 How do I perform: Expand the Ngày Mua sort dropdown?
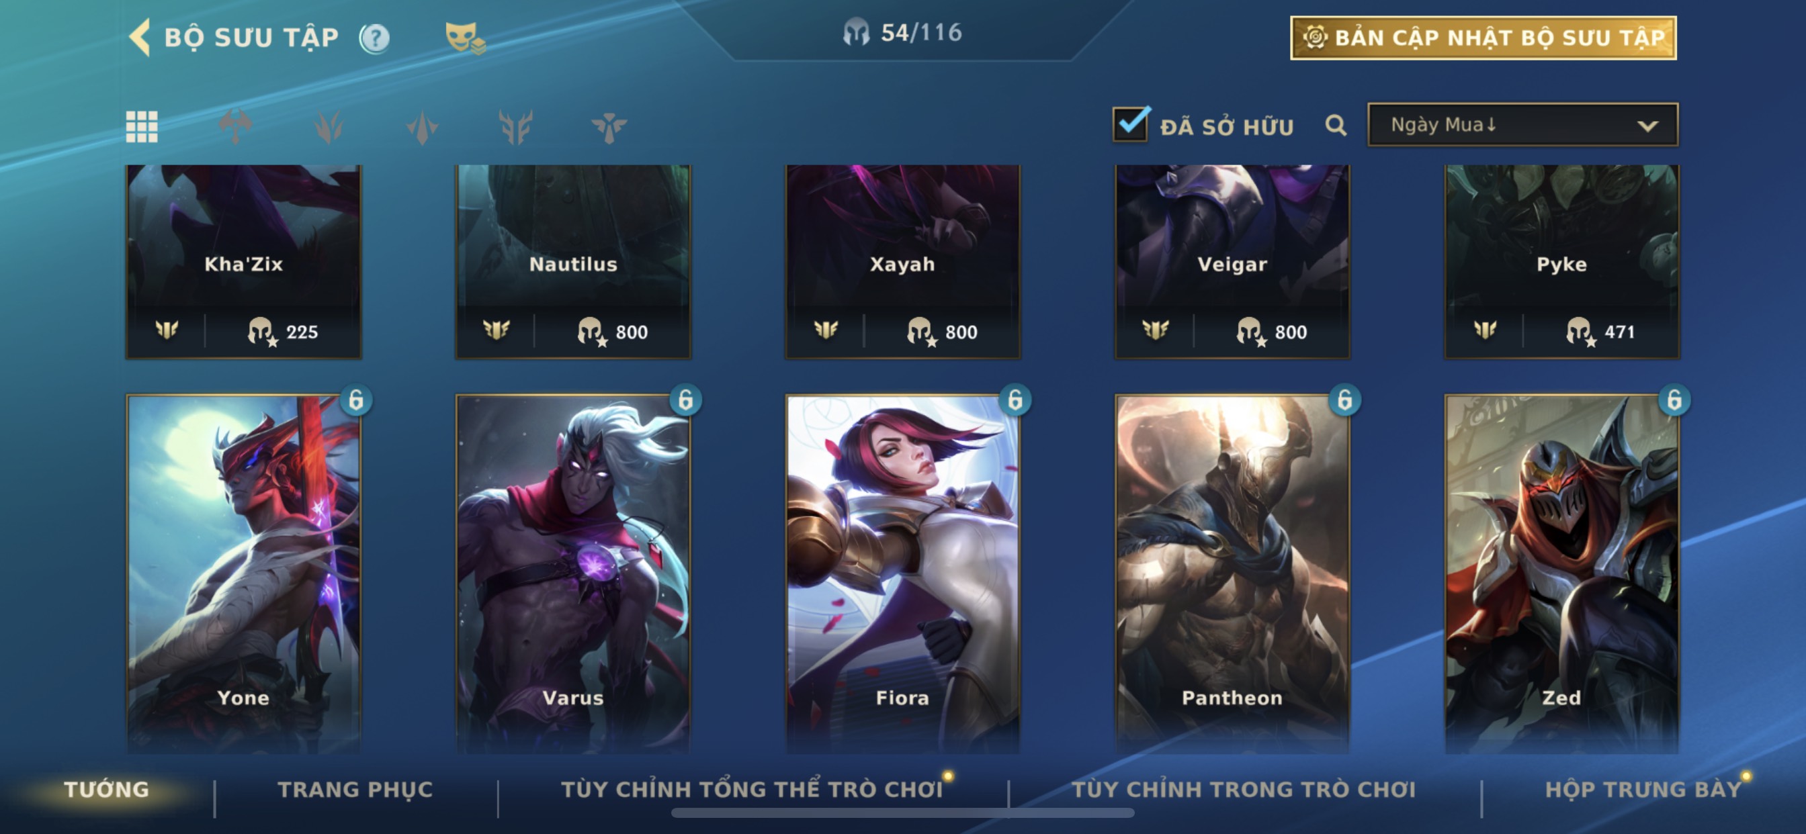[x=1522, y=125]
